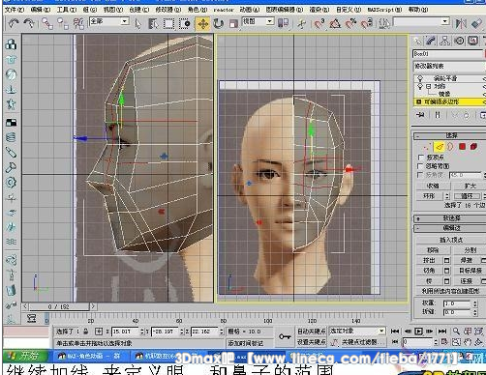Collapse the 选择 (Selection) rollout
This screenshot has height=375, width=486.
[x=450, y=135]
